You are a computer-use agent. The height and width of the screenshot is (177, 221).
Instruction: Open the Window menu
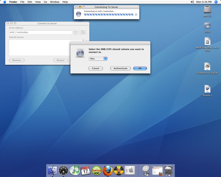coord(55,2)
